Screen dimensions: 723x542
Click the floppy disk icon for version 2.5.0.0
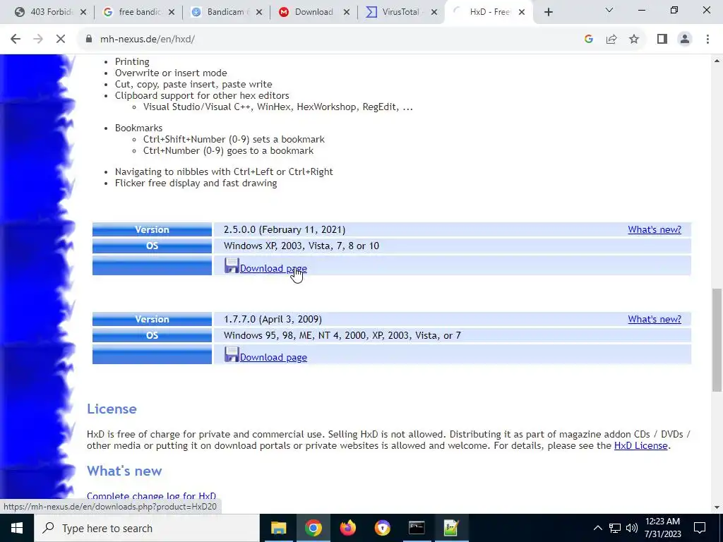tap(232, 265)
